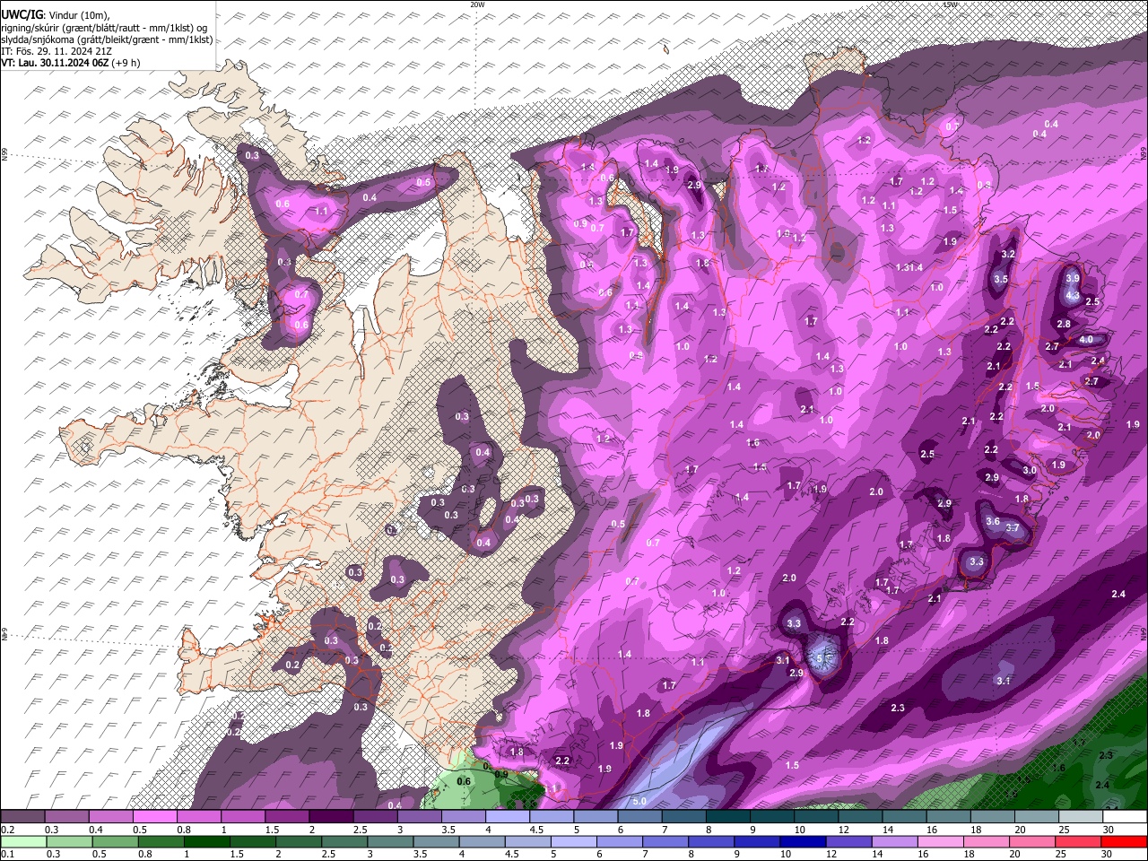Image resolution: width=1148 pixels, height=861 pixels.
Task: Click the '20W' longitude label at top
Action: (477, 4)
